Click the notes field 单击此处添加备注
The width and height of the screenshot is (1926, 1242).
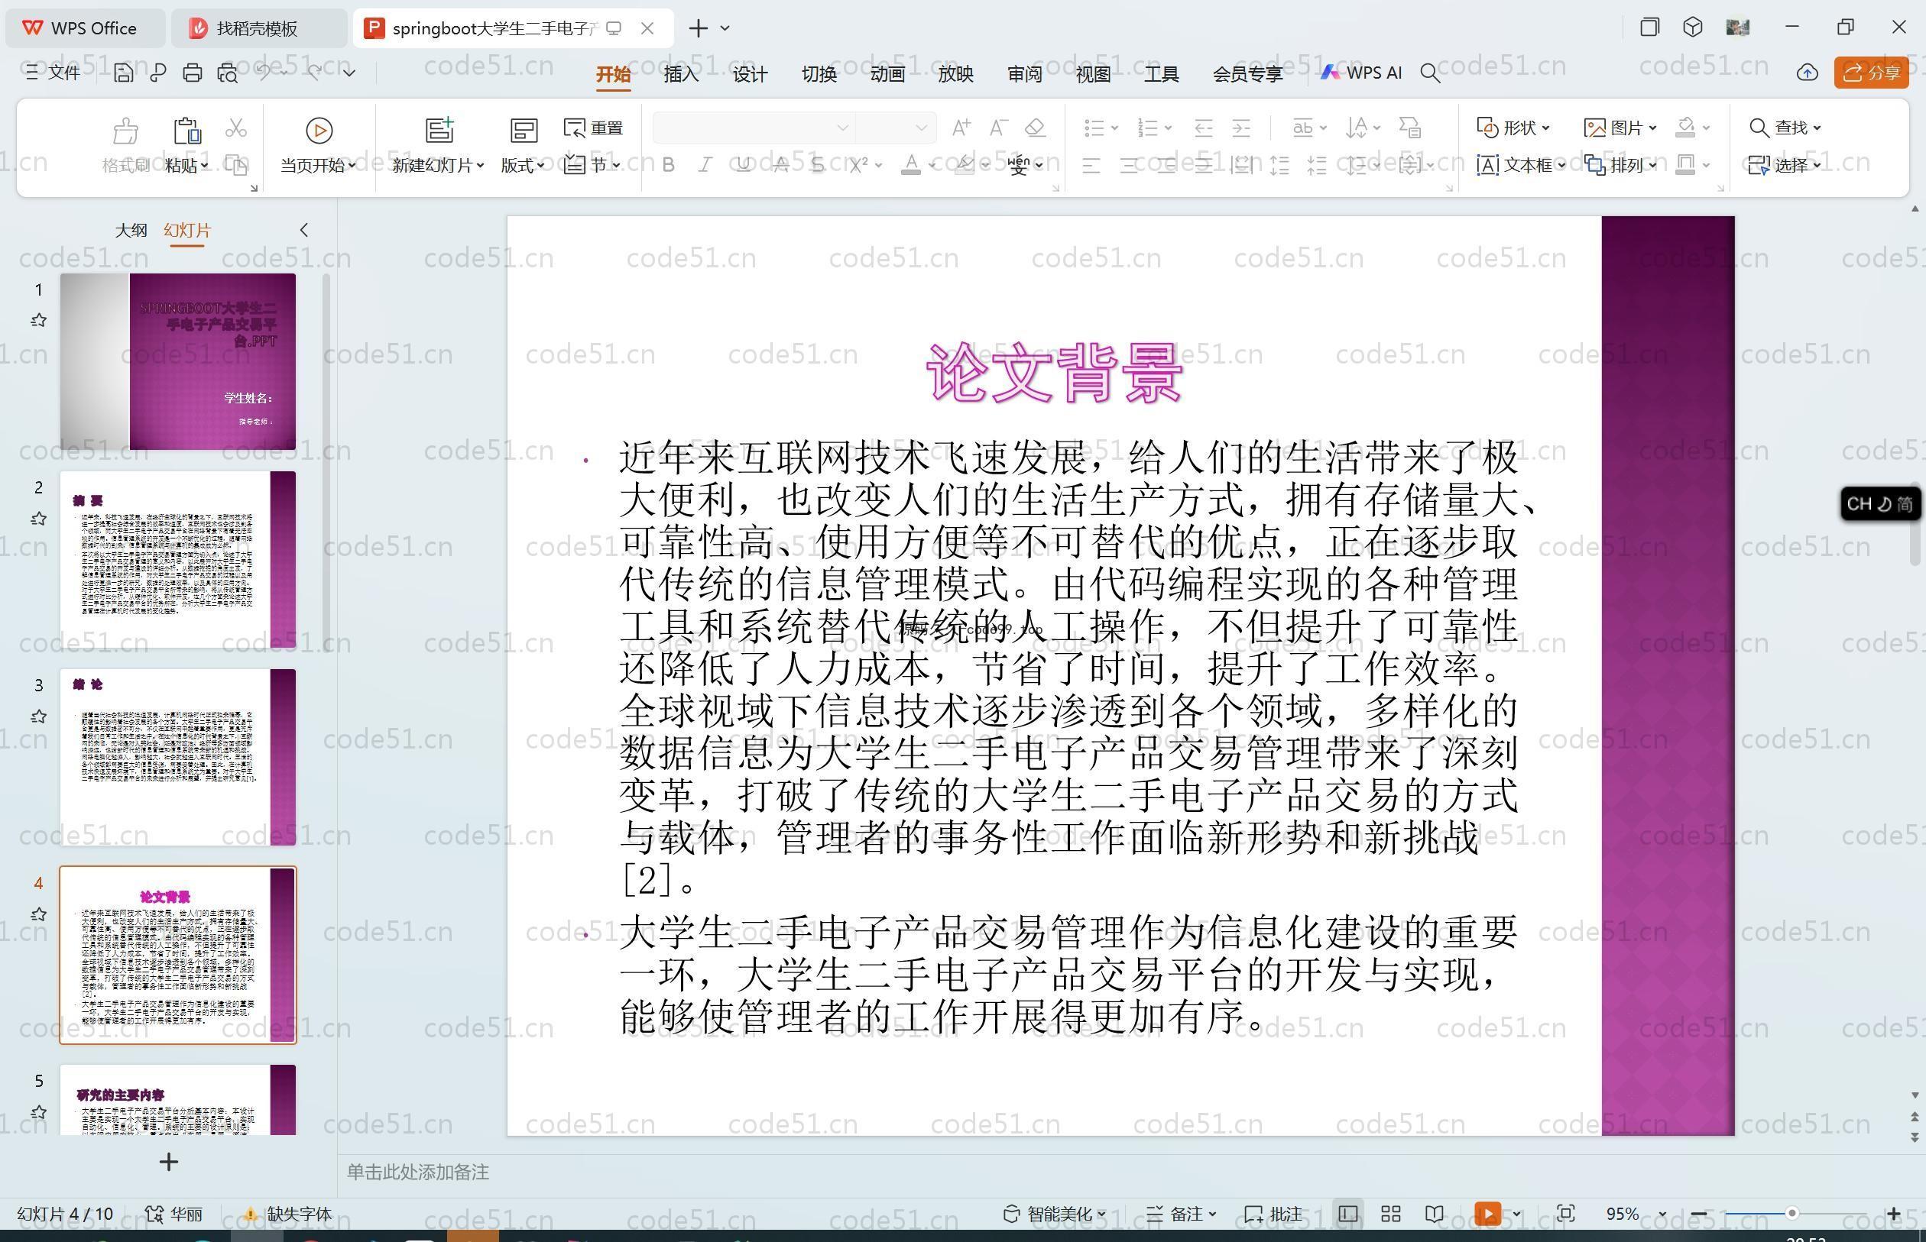point(418,1172)
